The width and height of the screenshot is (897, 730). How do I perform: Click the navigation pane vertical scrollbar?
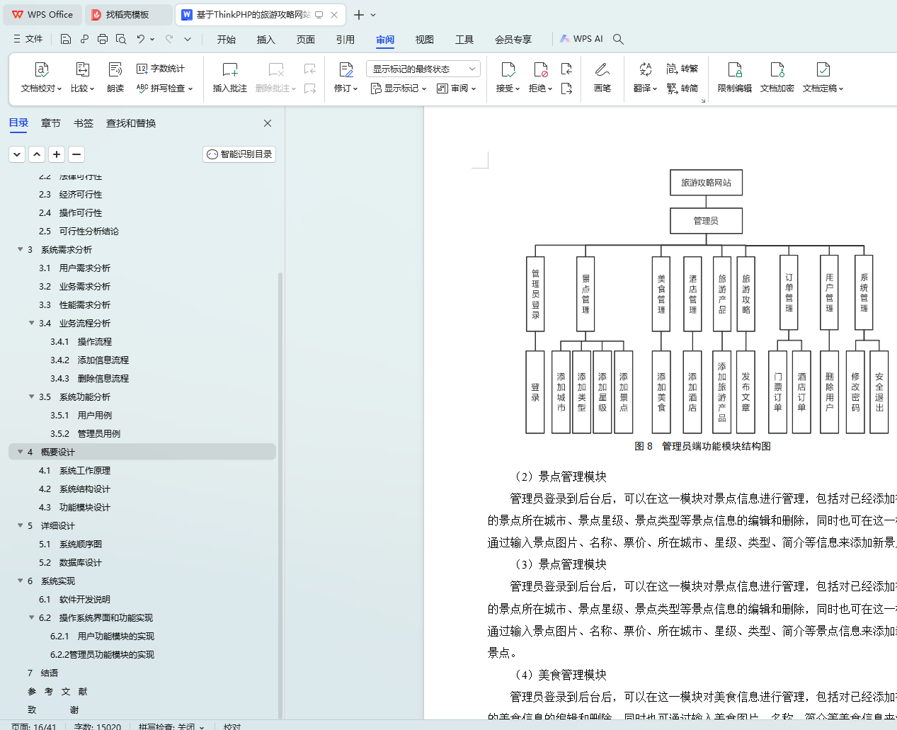pyautogui.click(x=280, y=496)
